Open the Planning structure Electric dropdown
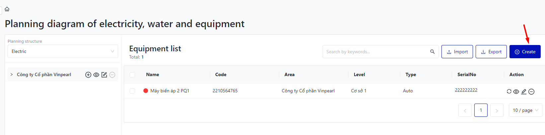Viewport: 545px width, 135px height. pos(63,51)
